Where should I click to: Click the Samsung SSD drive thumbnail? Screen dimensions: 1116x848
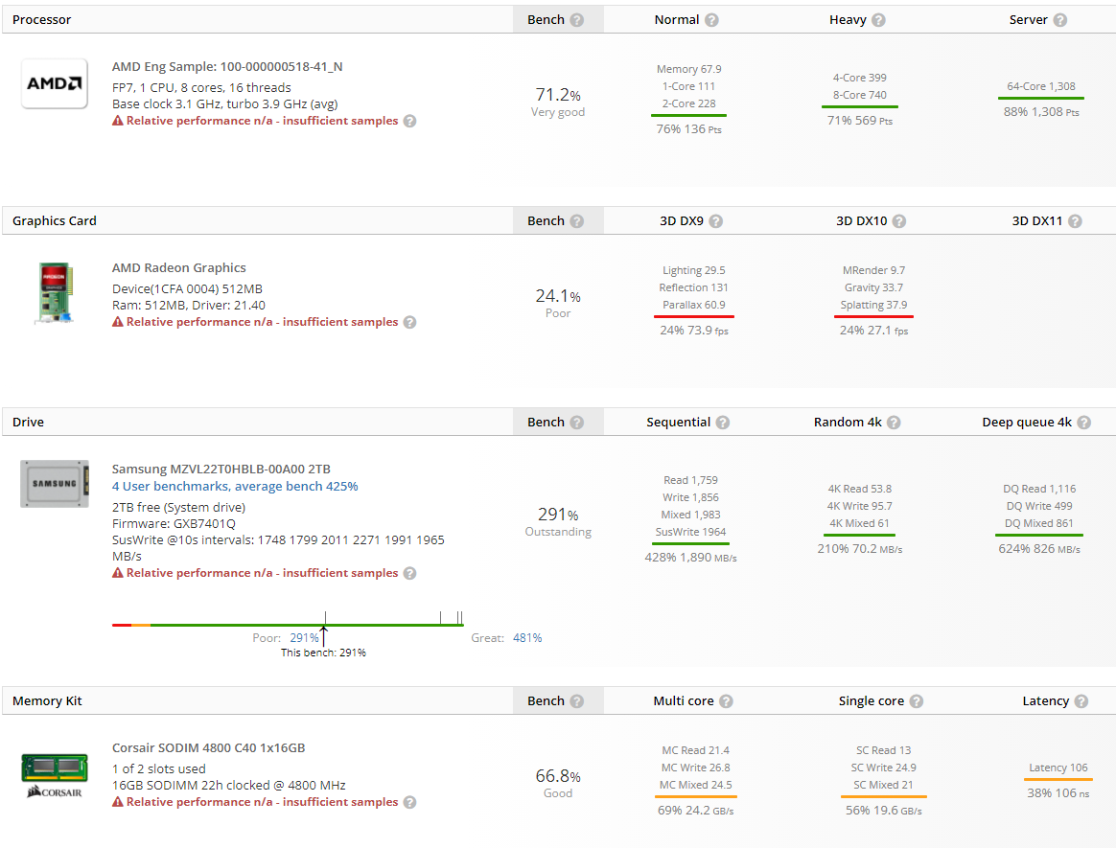point(55,484)
